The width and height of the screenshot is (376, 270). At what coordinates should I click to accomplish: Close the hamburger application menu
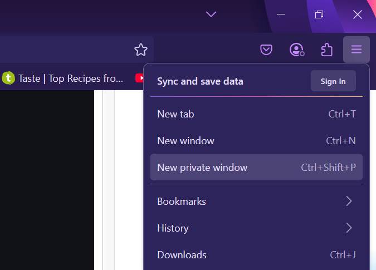[x=357, y=50]
